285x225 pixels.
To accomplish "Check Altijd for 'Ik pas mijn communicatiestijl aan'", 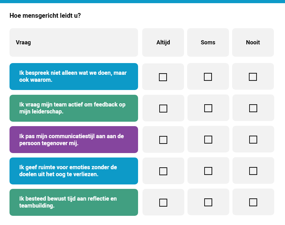I will (x=163, y=140).
